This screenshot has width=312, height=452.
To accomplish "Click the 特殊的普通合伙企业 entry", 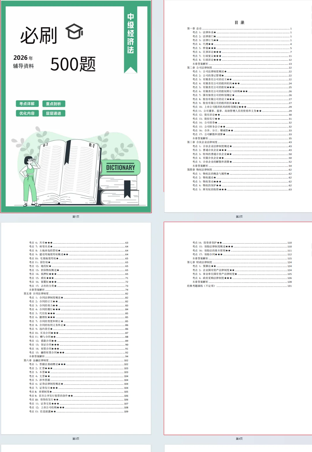I will [x=242, y=154].
